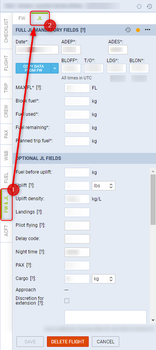
Task: Click the Cancel button
Action: pos(106,341)
